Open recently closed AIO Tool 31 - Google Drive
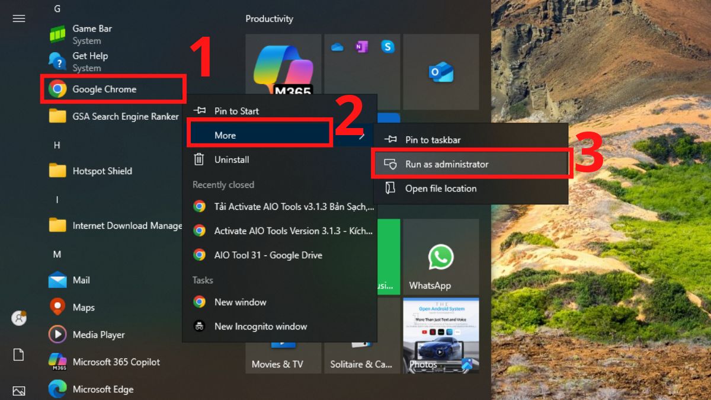711x400 pixels. tap(279, 255)
